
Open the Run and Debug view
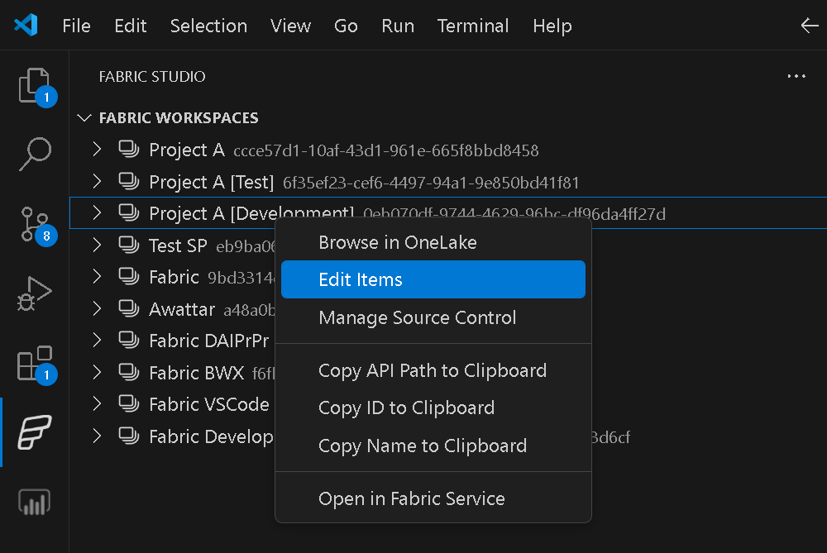35,293
